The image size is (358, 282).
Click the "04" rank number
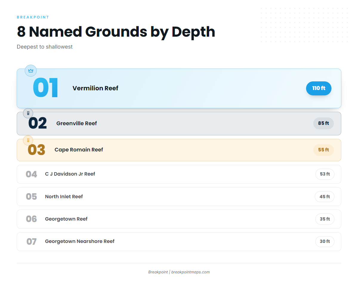tap(31, 174)
